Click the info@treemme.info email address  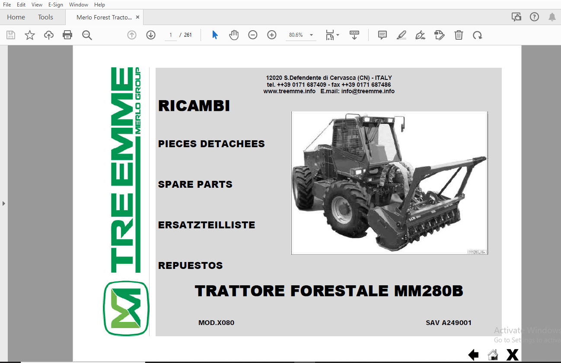tap(368, 92)
